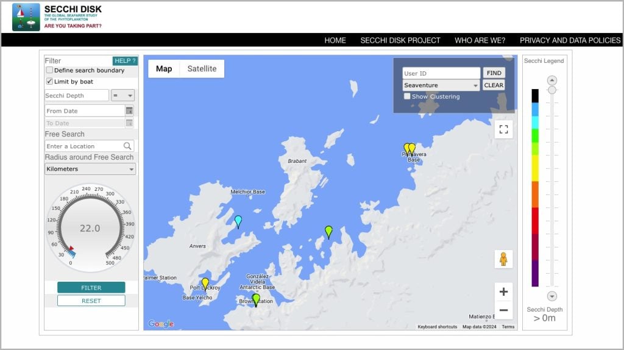Image resolution: width=624 pixels, height=350 pixels.
Task: Click the green marker at Brown Station
Action: point(257,299)
